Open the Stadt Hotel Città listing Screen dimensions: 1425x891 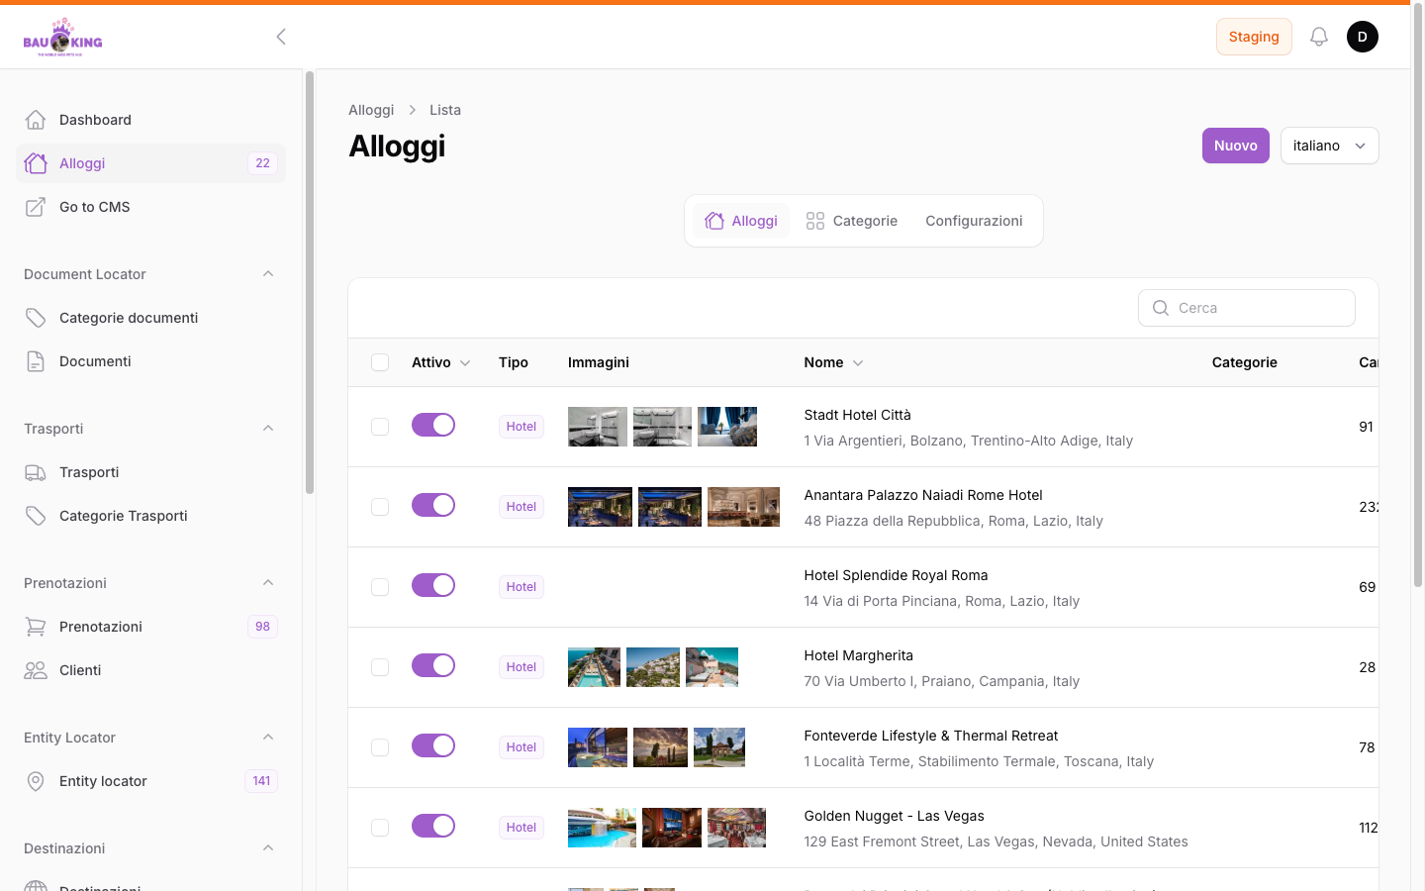pos(857,415)
